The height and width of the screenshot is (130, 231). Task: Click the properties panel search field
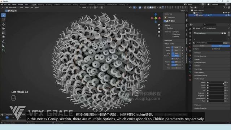click(x=209, y=25)
